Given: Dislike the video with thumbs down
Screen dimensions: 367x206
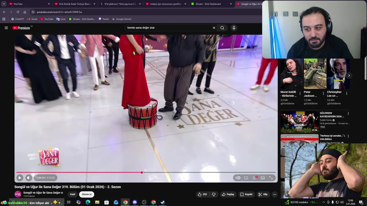Looking at the screenshot, I should [214, 194].
